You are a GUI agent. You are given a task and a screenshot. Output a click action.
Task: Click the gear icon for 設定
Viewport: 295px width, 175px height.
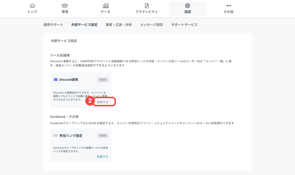pyautogui.click(x=188, y=6)
